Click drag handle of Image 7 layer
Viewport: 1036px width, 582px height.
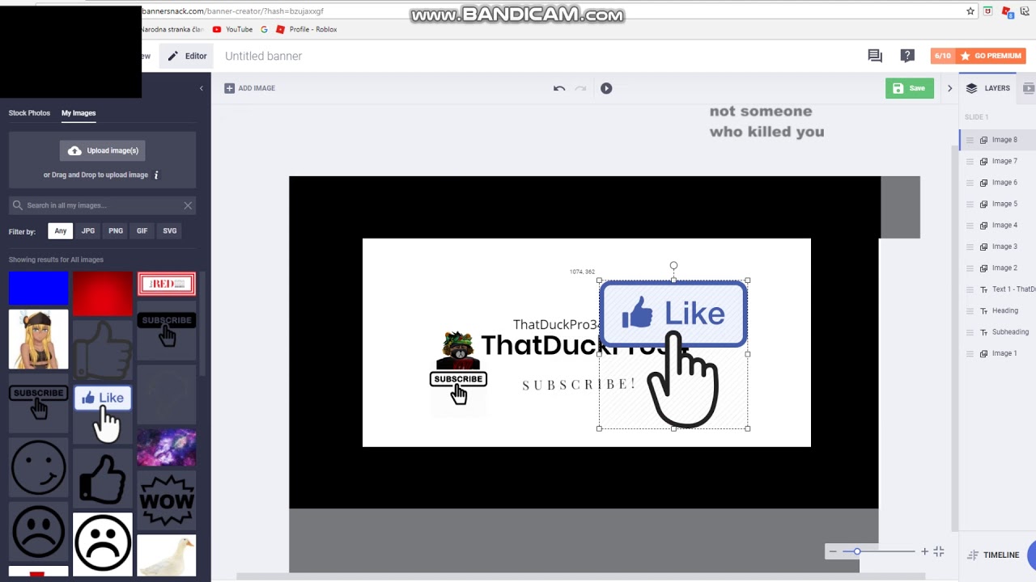point(970,161)
